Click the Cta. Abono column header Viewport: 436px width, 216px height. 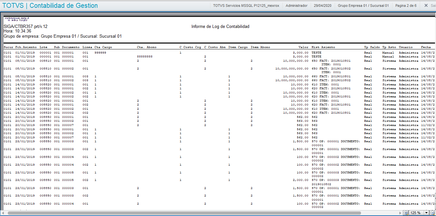[147, 47]
